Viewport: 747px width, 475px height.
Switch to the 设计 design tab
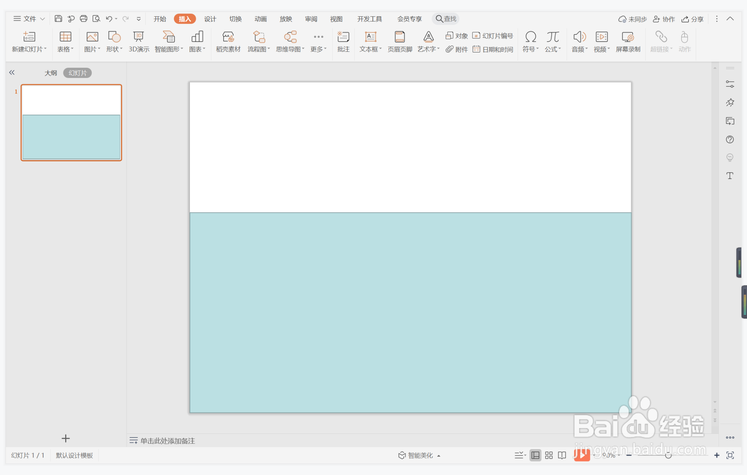coord(210,19)
